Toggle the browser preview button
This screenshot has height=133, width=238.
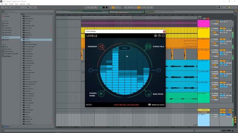click(6, 126)
